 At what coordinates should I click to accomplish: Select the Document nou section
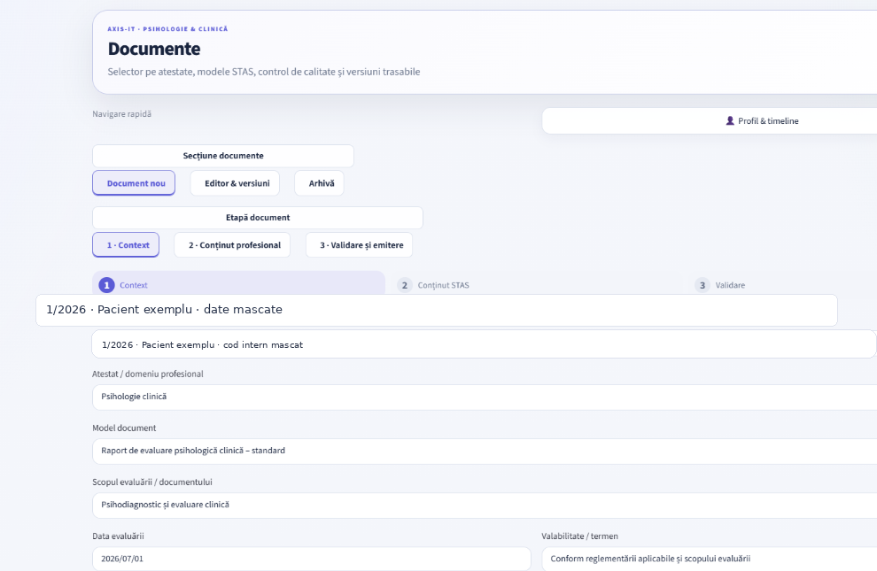(x=134, y=183)
